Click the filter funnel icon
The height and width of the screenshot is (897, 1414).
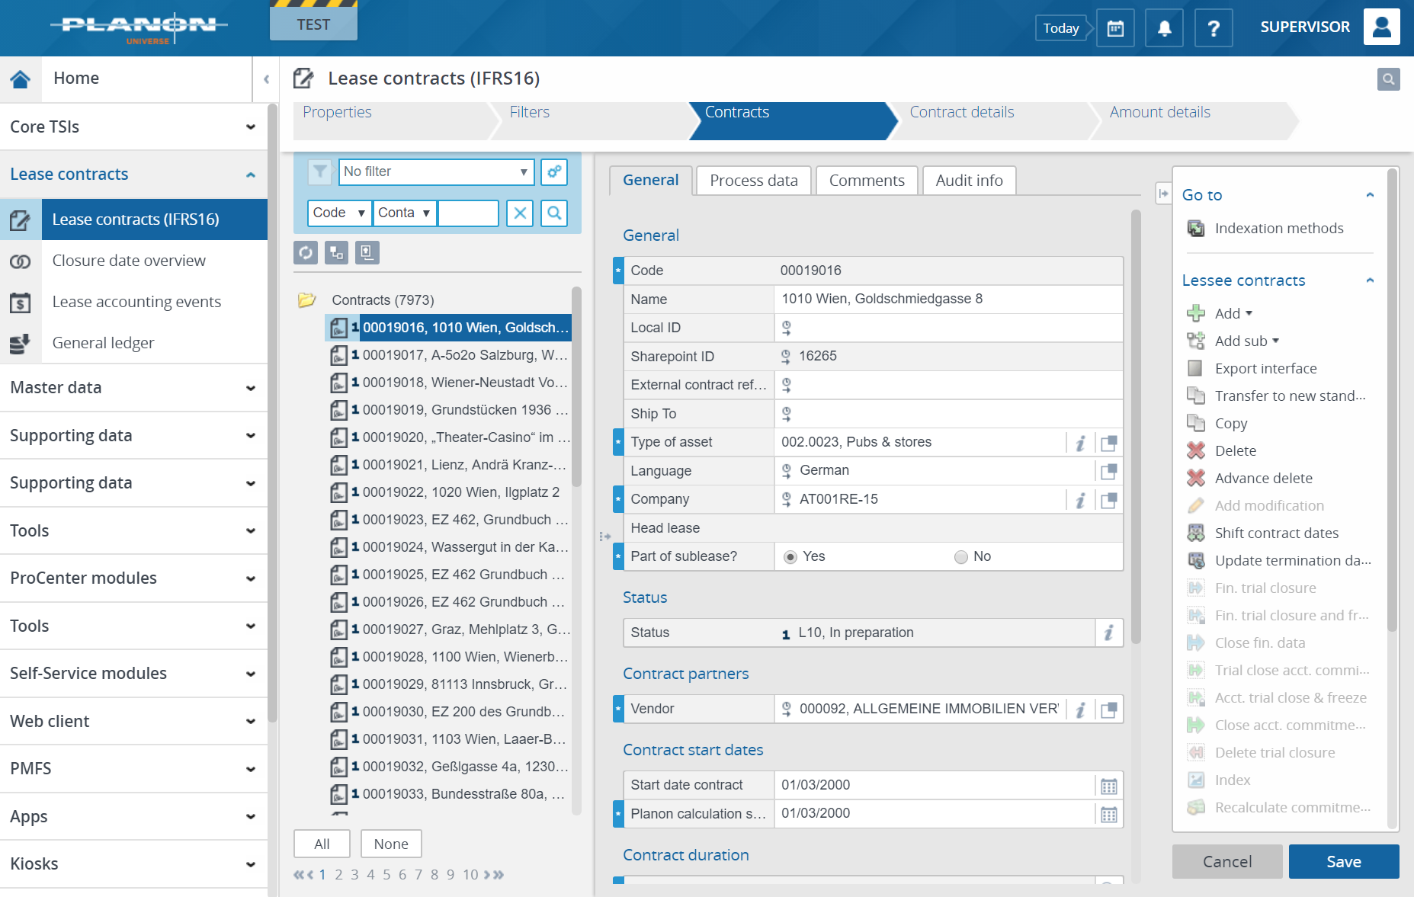(320, 171)
